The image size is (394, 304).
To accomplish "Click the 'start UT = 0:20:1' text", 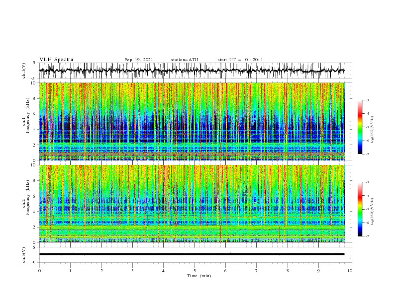I will pos(240,60).
